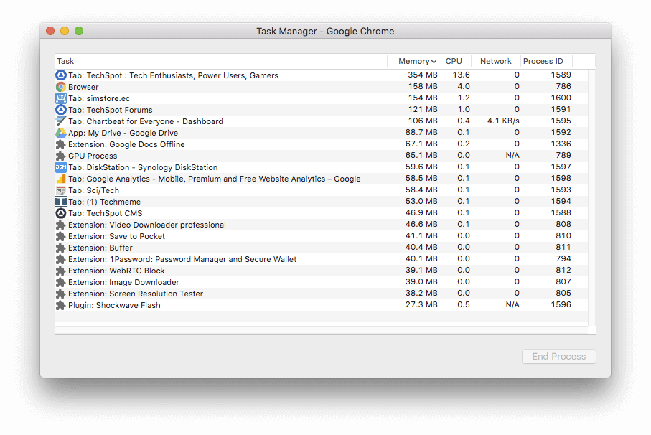This screenshot has width=651, height=435.
Task: Click the Process ID column header
Action: pyautogui.click(x=543, y=62)
